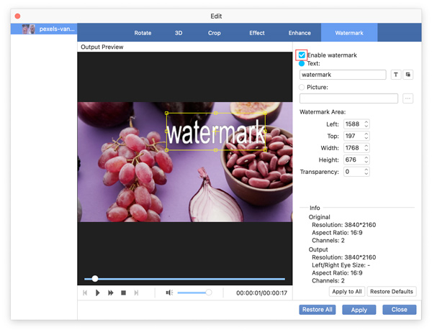
Task: Select the Picture watermark radio button
Action: pyautogui.click(x=302, y=88)
